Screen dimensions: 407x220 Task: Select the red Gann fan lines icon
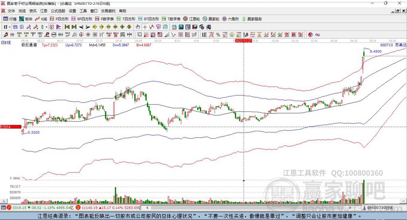click(146, 35)
